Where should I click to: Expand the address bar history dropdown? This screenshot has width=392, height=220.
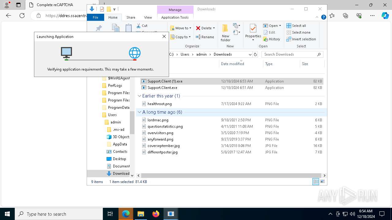250,54
